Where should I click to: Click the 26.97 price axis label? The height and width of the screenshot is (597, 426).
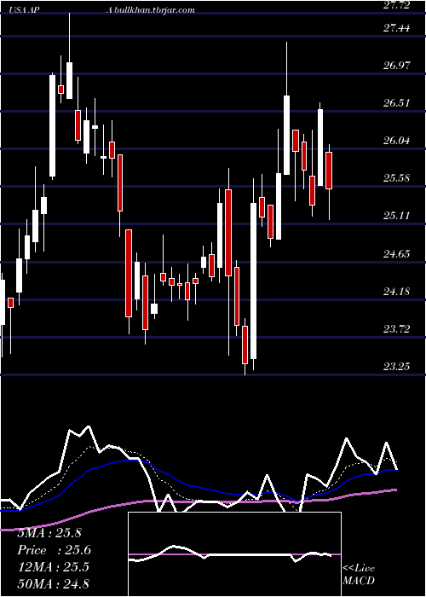pyautogui.click(x=397, y=65)
